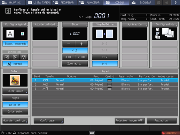This screenshot has height=135, width=180.
Task: Switch to RECUPERAR tab
Action: click(64, 2)
